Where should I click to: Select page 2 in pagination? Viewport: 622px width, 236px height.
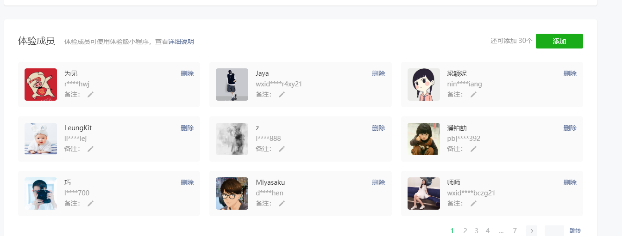click(x=465, y=231)
